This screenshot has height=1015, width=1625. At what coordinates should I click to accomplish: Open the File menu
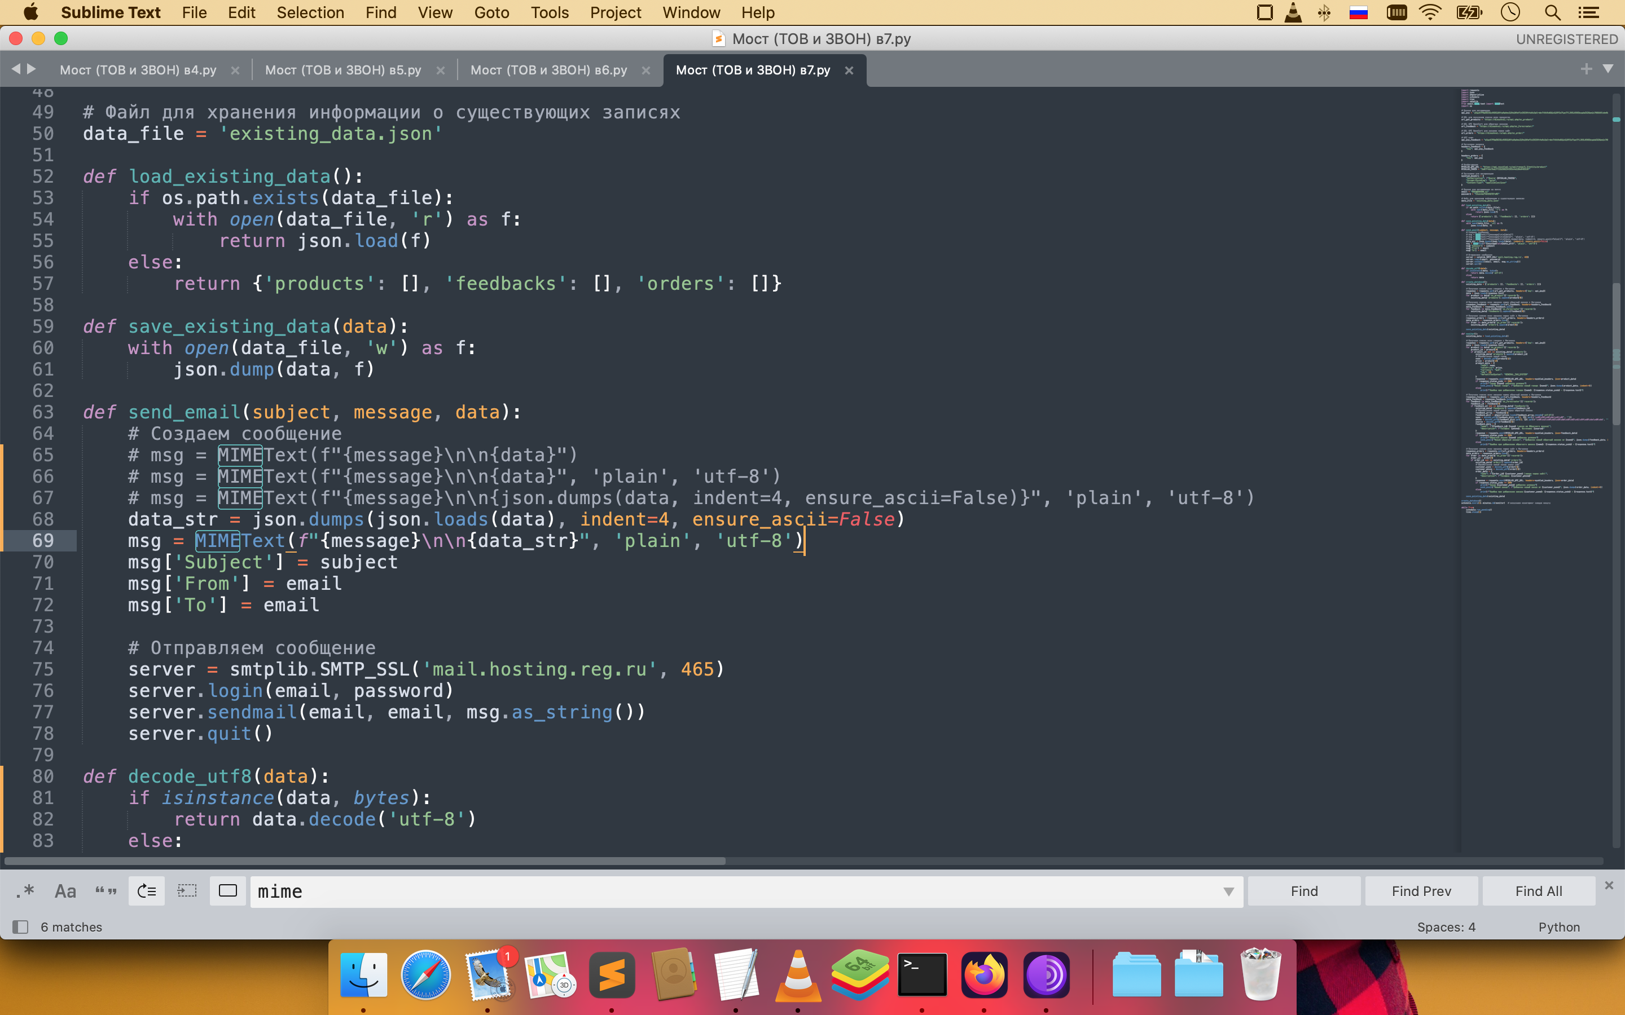tap(194, 13)
